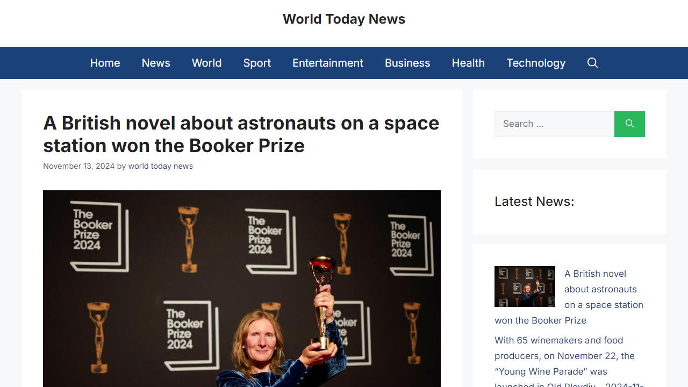Navigate to Home
This screenshot has height=387, width=688.
point(105,63)
